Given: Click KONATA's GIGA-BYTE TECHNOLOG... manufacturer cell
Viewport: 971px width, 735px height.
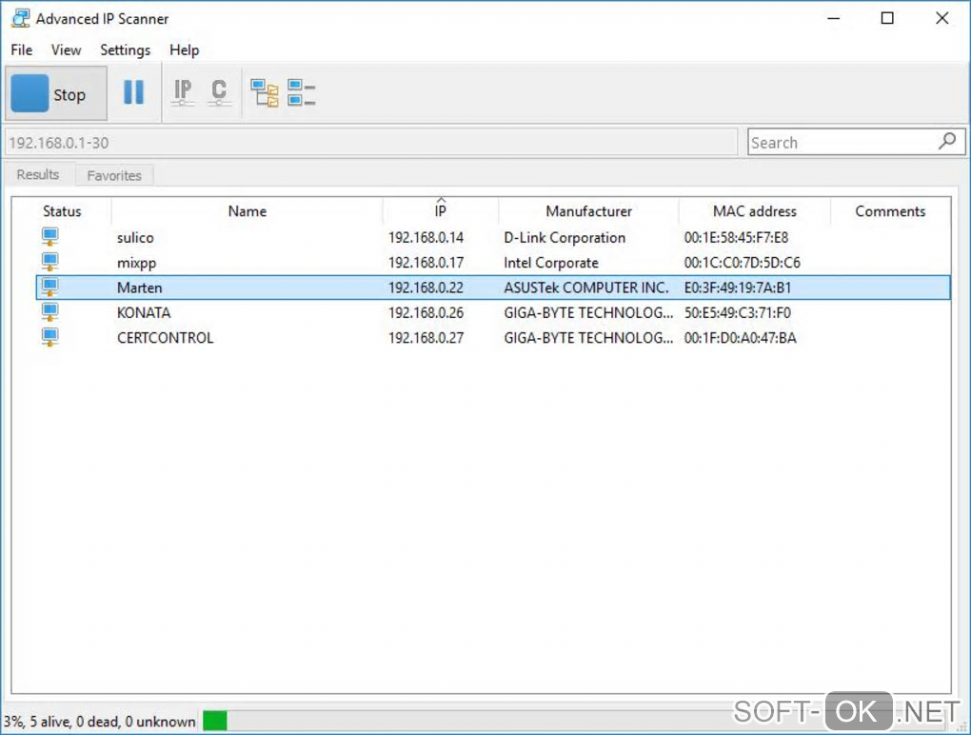Looking at the screenshot, I should click(x=588, y=312).
